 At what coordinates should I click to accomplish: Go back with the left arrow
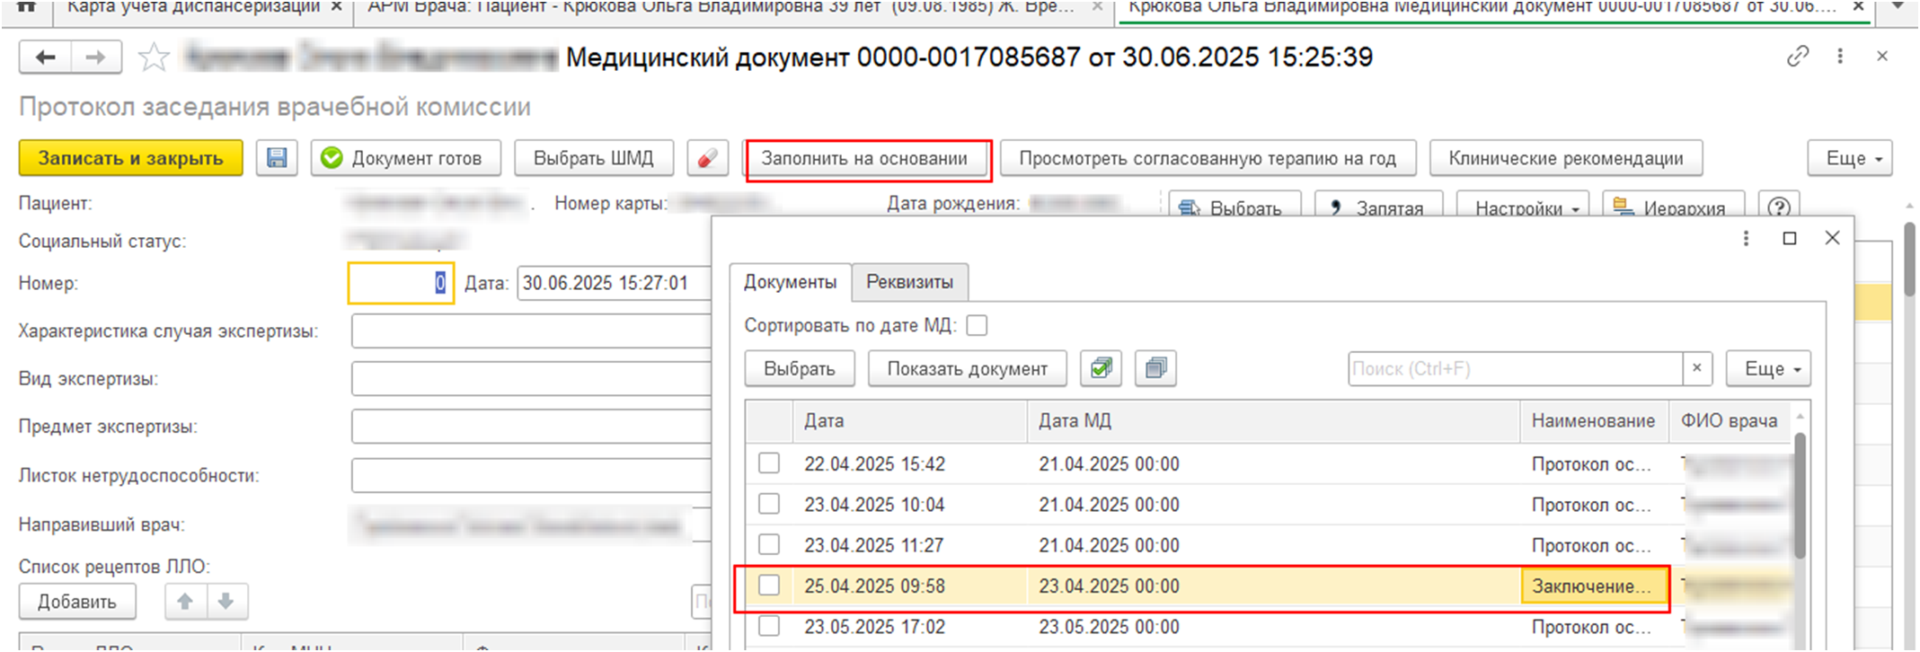pyautogui.click(x=45, y=58)
